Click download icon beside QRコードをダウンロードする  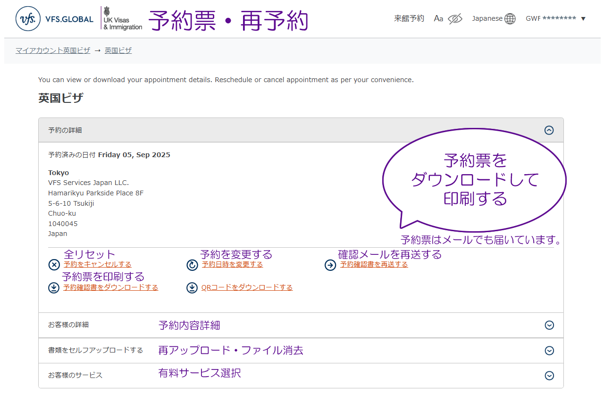pyautogui.click(x=192, y=288)
